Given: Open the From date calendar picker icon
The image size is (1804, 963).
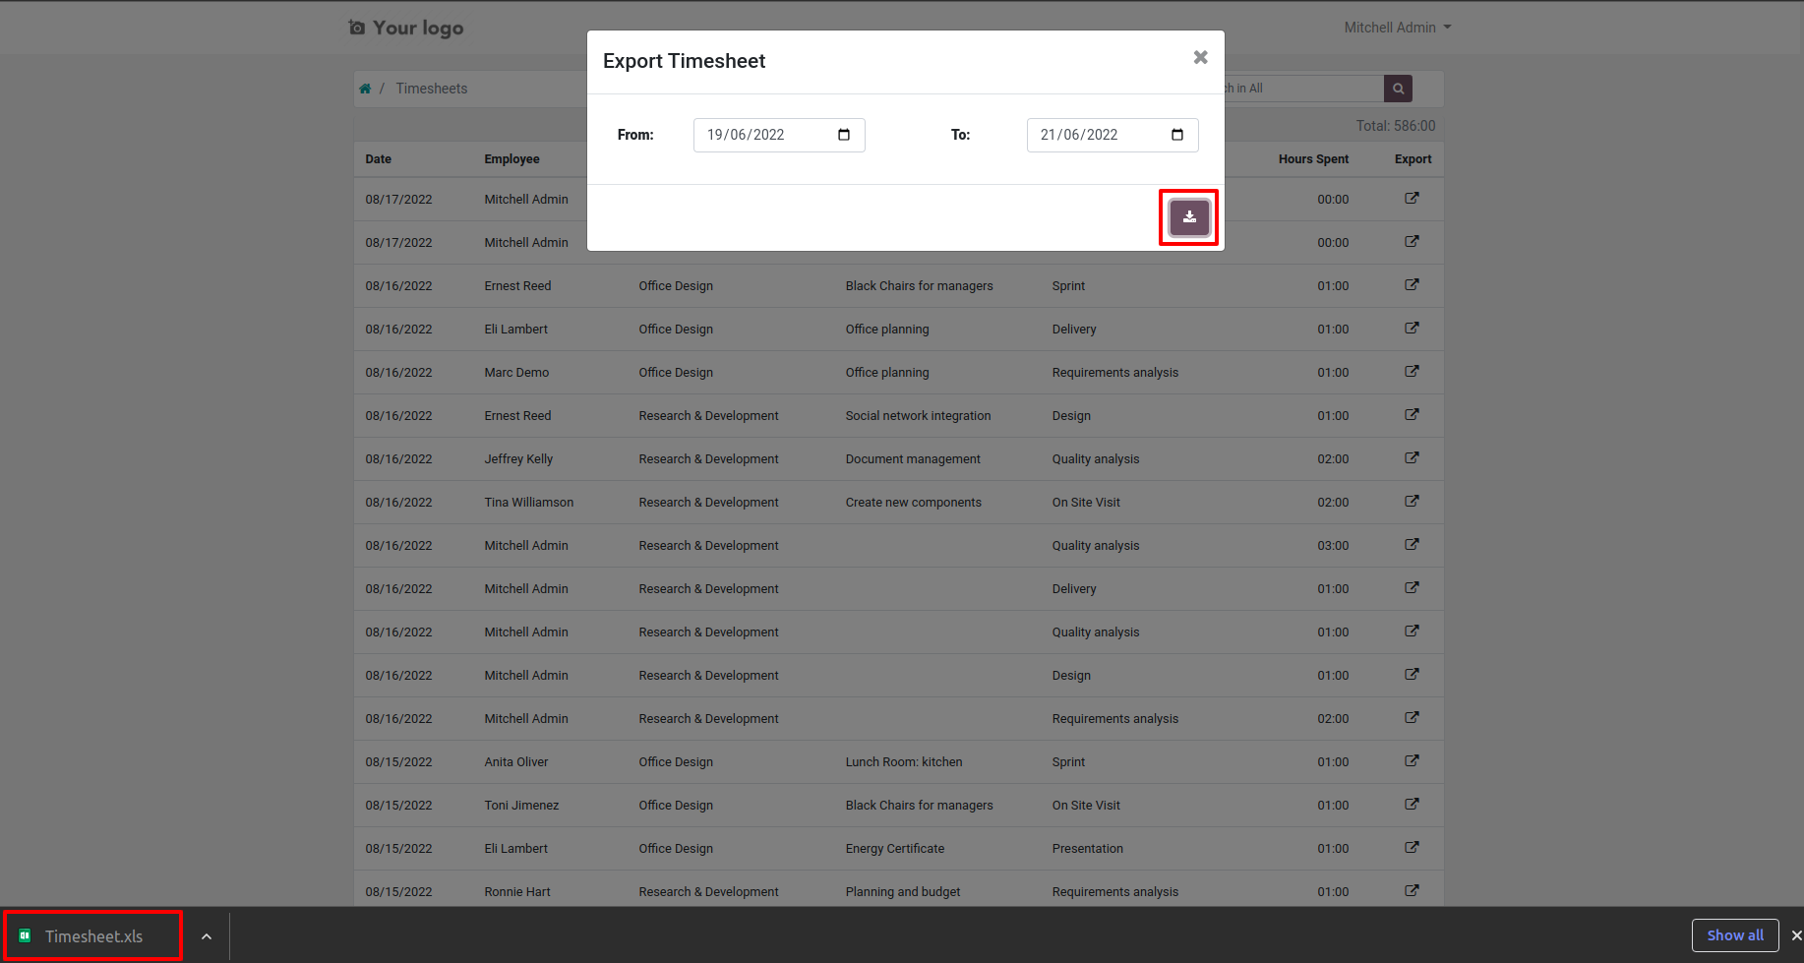Looking at the screenshot, I should point(844,135).
